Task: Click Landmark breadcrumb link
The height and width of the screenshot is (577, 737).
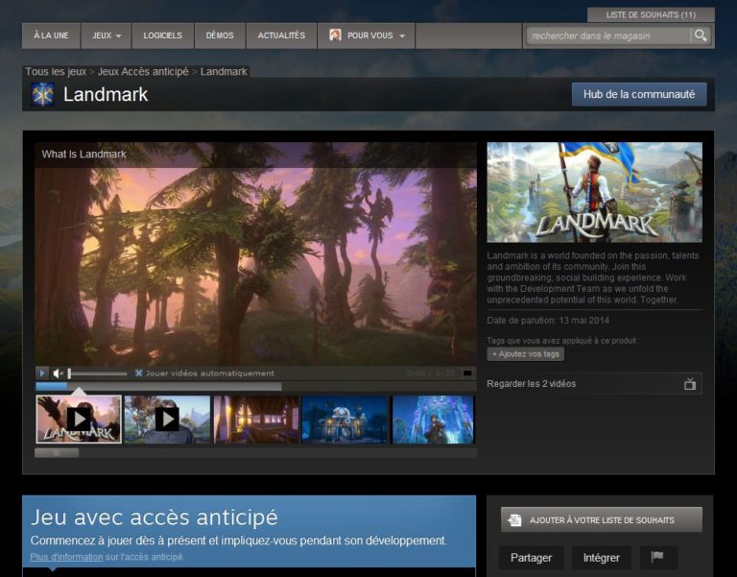Action: [224, 71]
